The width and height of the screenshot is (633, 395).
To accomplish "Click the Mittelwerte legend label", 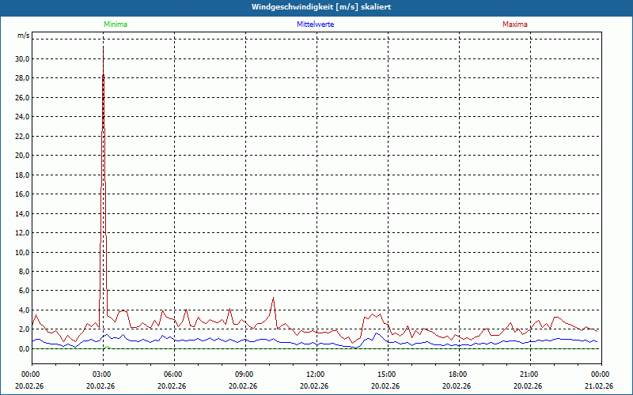I will (315, 24).
